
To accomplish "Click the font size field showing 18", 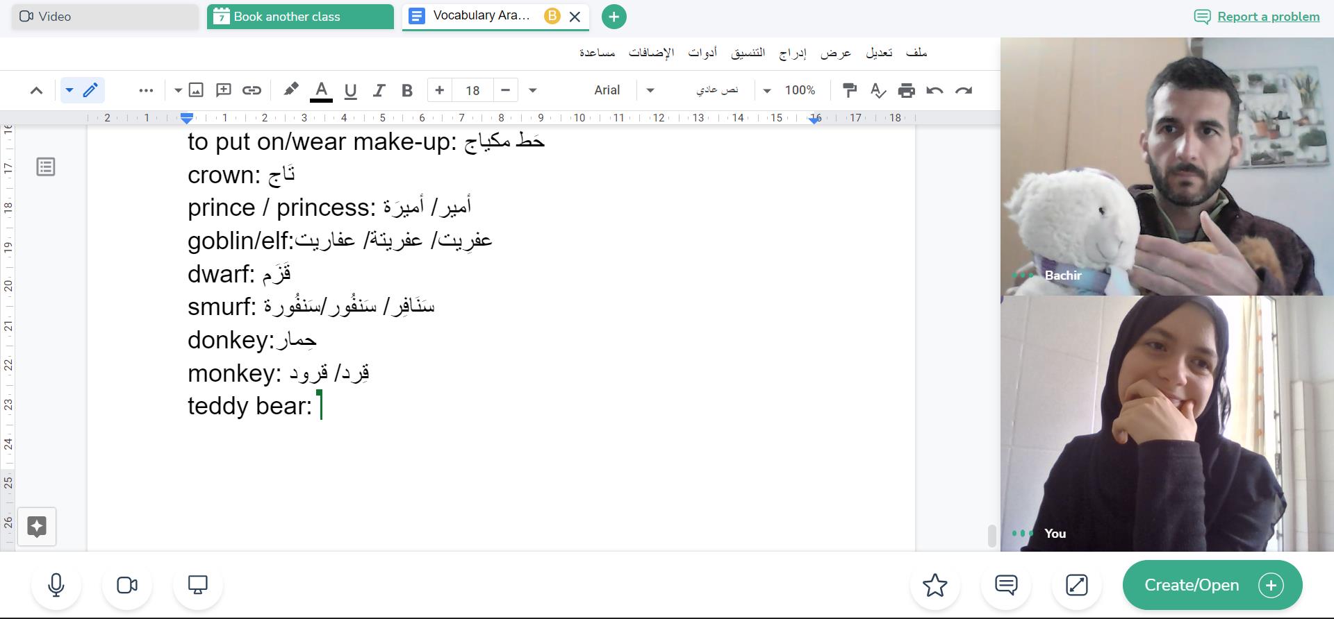I will pos(472,90).
